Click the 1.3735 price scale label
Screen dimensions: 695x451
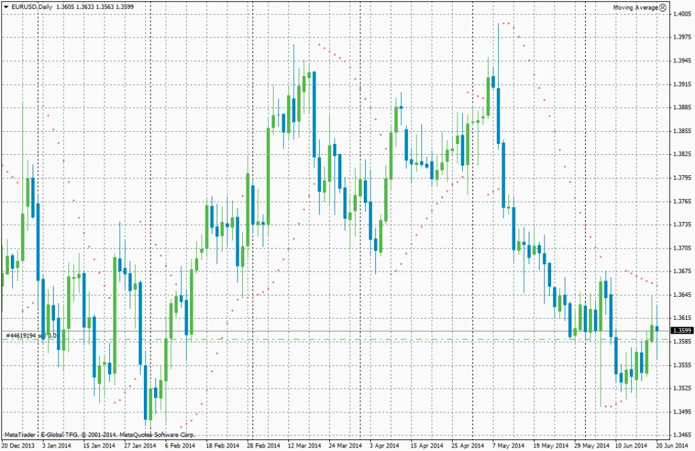[x=682, y=225]
